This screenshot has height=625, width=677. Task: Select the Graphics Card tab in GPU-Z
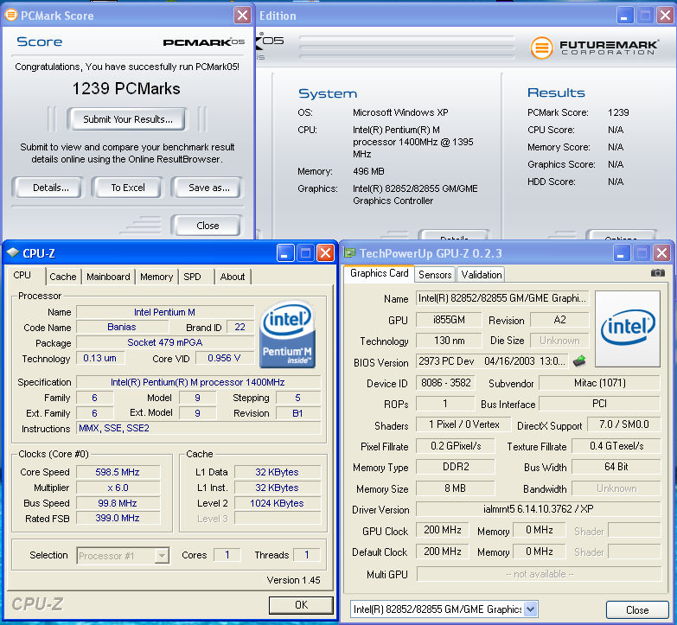pos(379,273)
